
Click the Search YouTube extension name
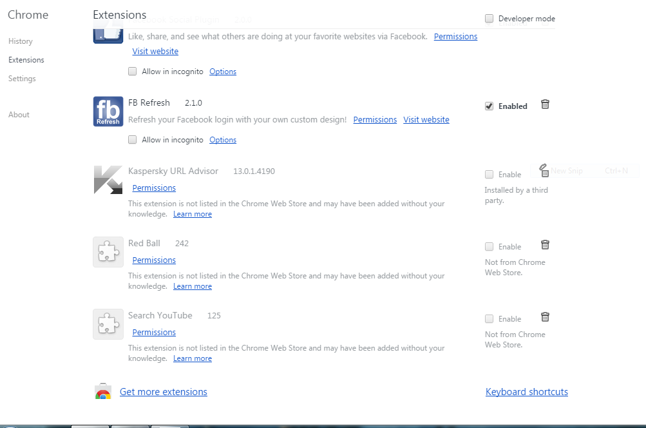(x=160, y=315)
